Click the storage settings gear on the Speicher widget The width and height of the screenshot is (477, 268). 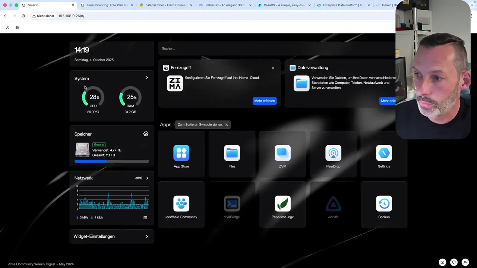(x=146, y=134)
